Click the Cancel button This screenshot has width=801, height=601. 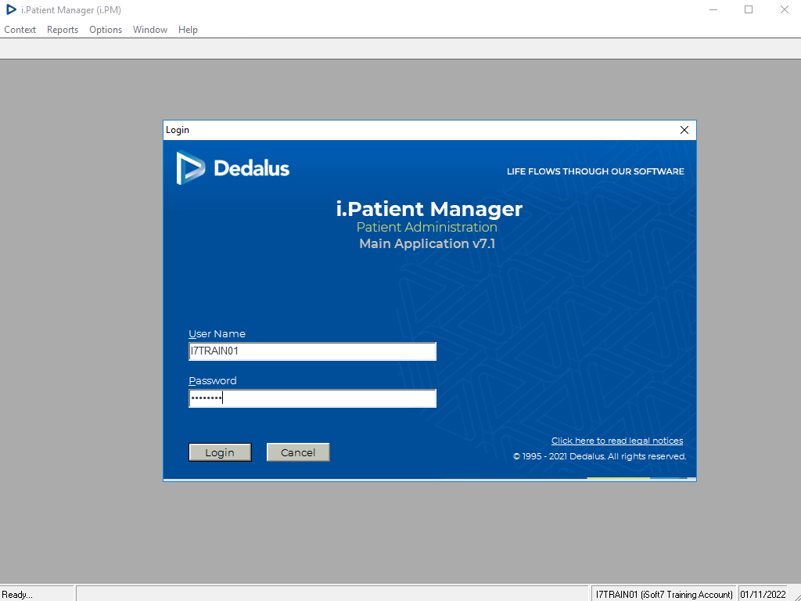click(x=298, y=452)
